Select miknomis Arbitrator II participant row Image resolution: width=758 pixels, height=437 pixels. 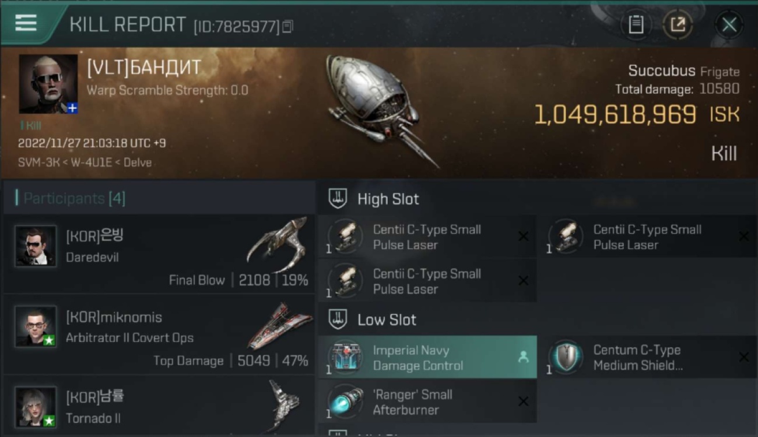point(159,334)
